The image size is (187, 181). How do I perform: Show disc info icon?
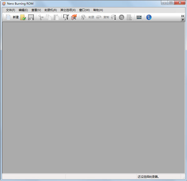113,17
